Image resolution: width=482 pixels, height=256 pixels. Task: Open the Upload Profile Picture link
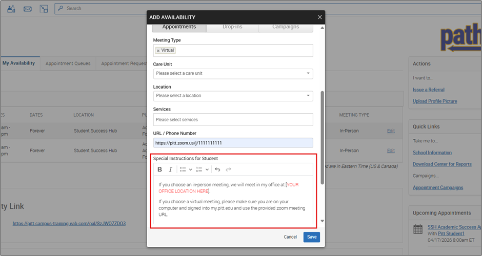click(x=435, y=101)
